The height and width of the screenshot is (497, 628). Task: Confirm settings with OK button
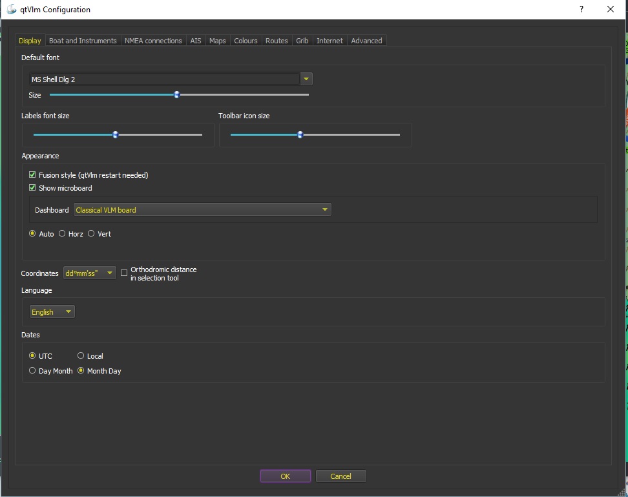pos(286,476)
